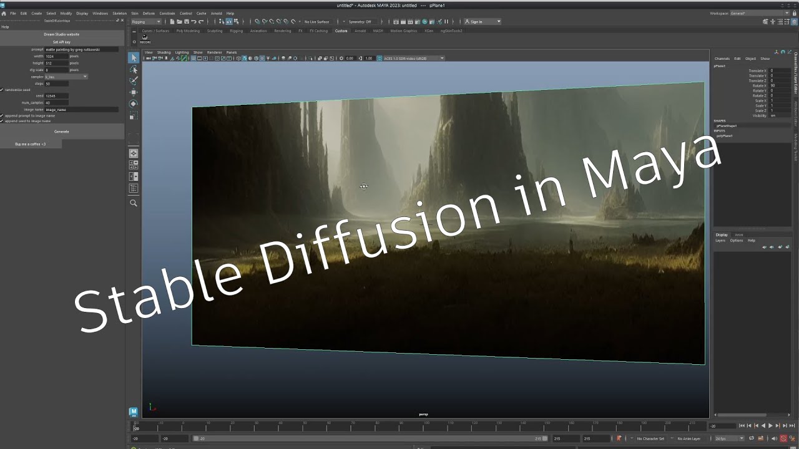Open the Sign In dropdown
The height and width of the screenshot is (449, 799).
pos(483,22)
